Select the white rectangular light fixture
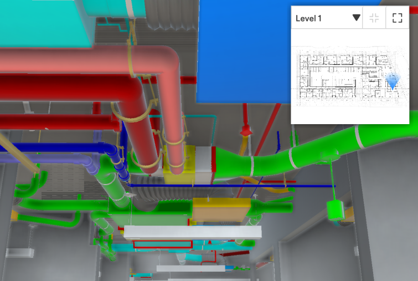Screen dimensions: 418x281 coord(191,232)
